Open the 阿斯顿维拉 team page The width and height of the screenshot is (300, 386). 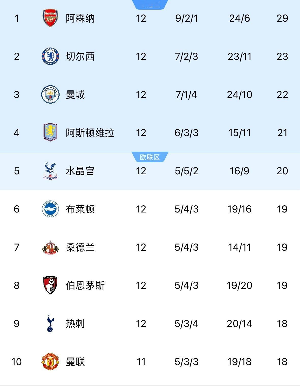[x=90, y=133]
